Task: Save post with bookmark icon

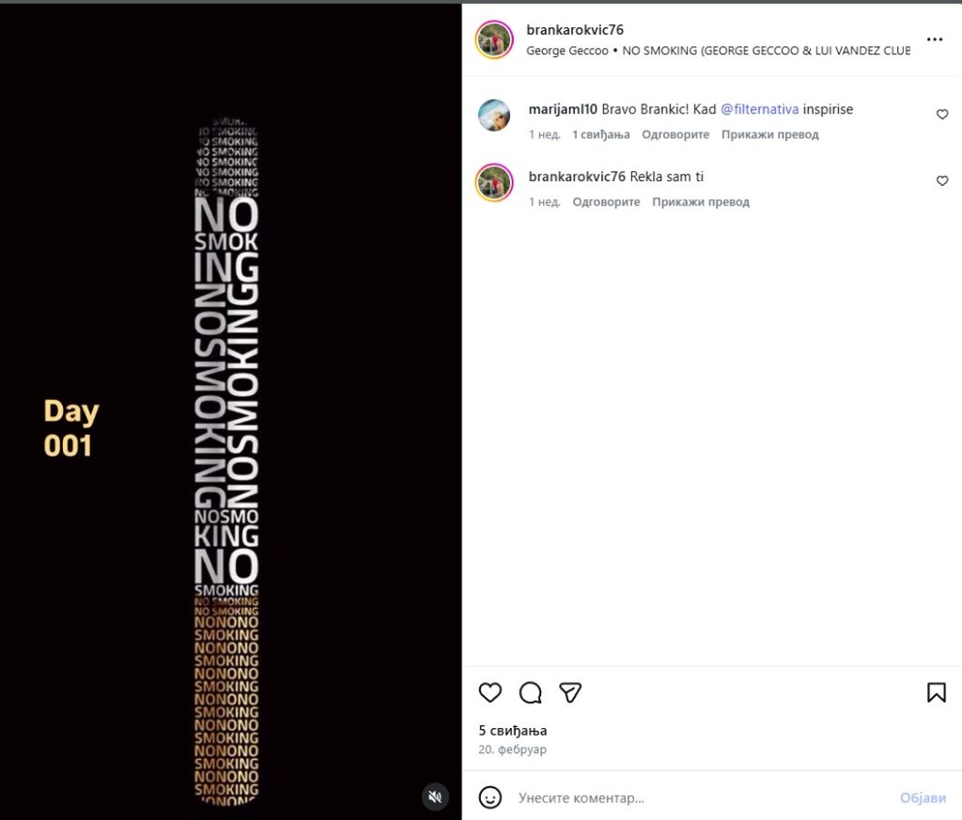Action: click(x=936, y=692)
